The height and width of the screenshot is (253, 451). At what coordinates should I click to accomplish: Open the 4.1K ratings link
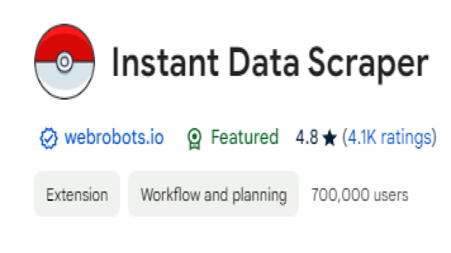(389, 137)
